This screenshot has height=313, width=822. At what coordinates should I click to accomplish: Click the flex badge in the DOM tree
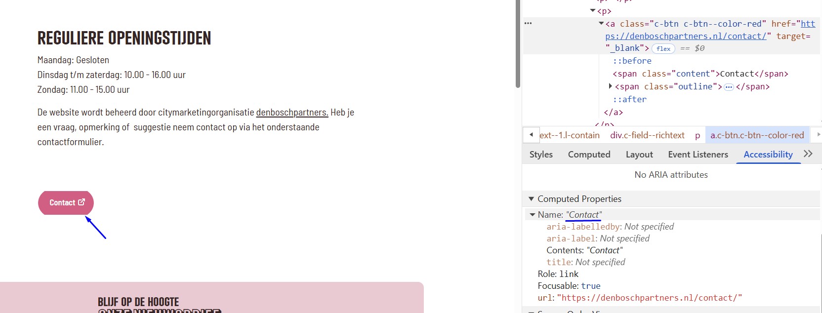click(663, 48)
